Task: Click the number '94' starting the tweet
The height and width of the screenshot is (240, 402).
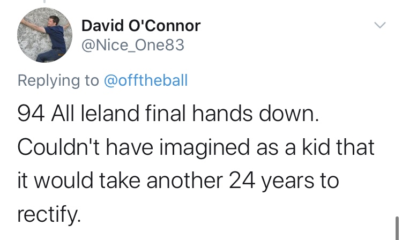Action: point(31,114)
